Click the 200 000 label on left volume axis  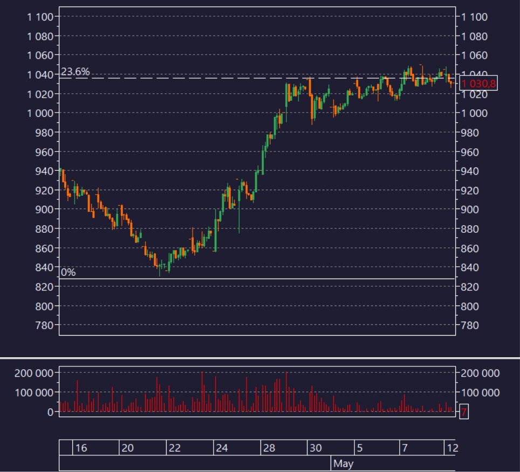(34, 373)
